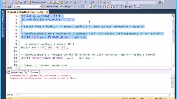This screenshot has height=99, width=177.
Task: Switch output to Results to File
Action: click(112, 7)
